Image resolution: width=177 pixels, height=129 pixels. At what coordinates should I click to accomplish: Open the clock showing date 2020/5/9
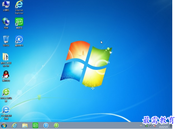[163, 126]
